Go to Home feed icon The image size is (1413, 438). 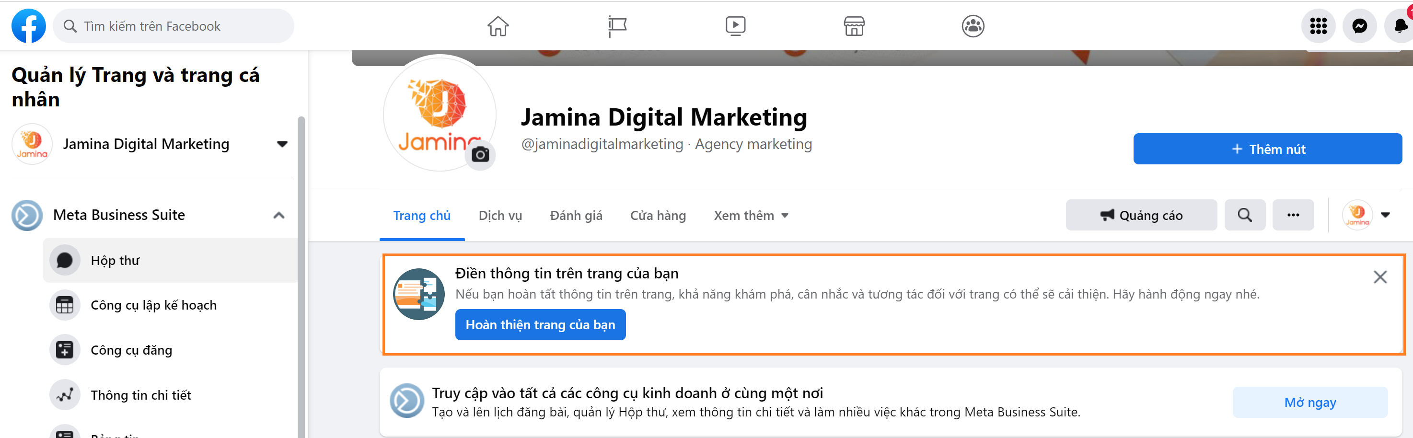coord(498,26)
